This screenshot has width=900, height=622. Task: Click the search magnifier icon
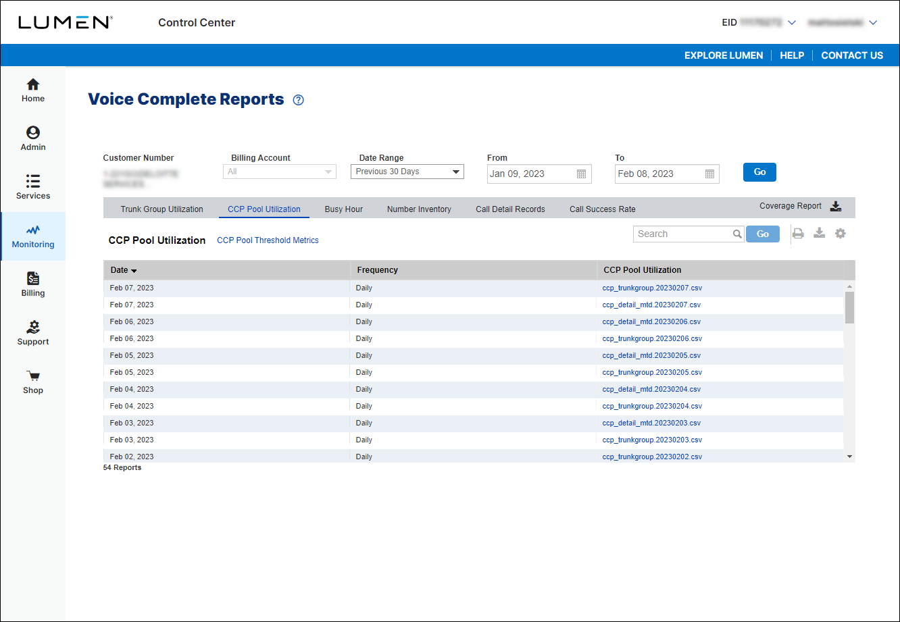tap(737, 234)
